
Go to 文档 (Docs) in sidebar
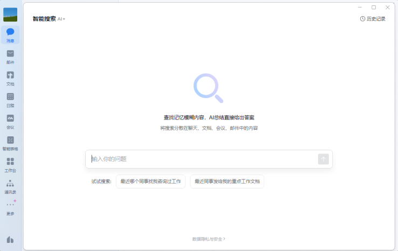[10, 78]
